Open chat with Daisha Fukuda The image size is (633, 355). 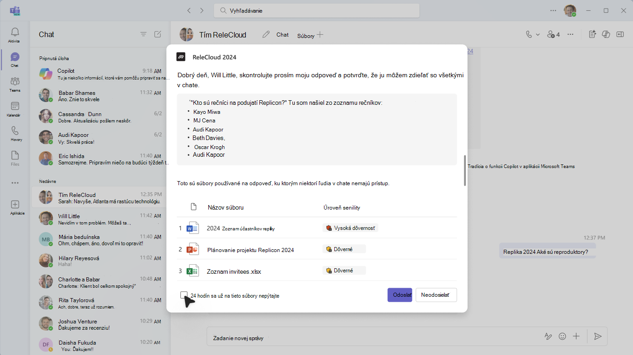[100, 346]
